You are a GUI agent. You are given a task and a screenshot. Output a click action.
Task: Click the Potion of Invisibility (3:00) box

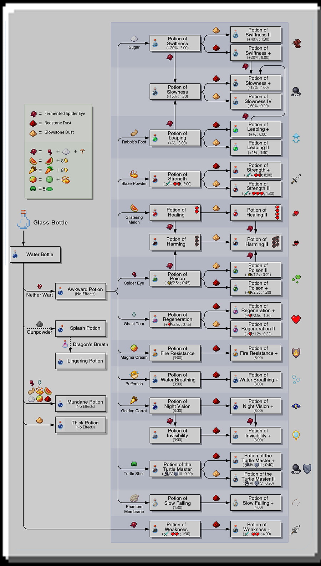(175, 435)
